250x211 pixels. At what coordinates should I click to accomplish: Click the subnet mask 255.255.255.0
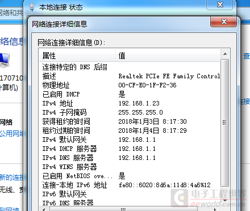[140, 112]
